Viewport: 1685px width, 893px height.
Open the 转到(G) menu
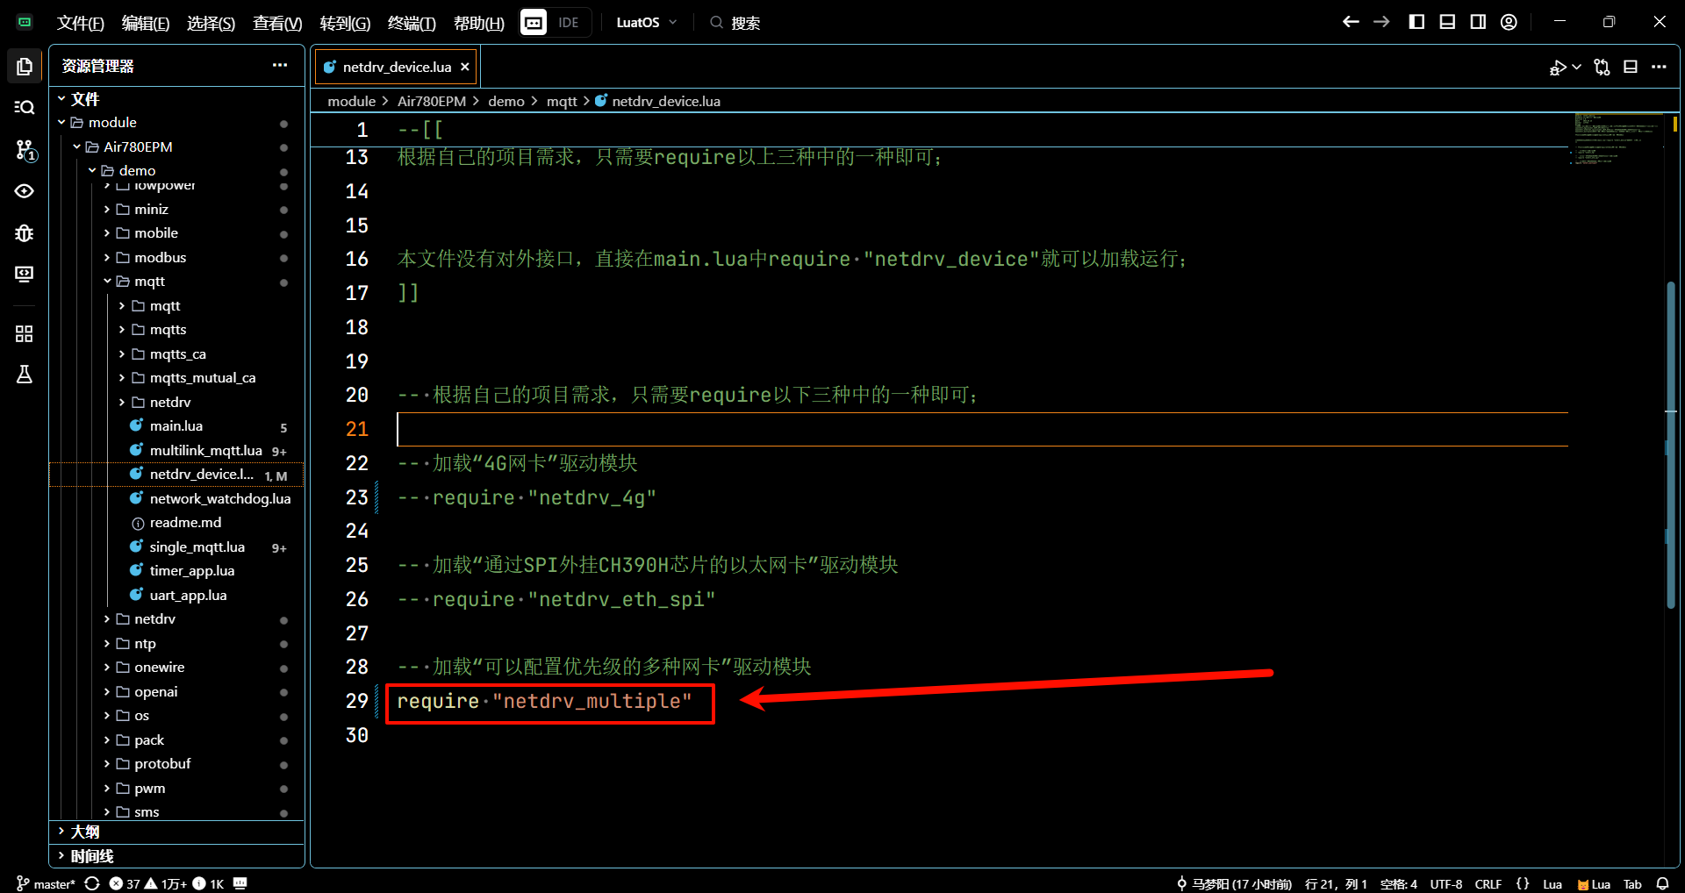point(345,23)
